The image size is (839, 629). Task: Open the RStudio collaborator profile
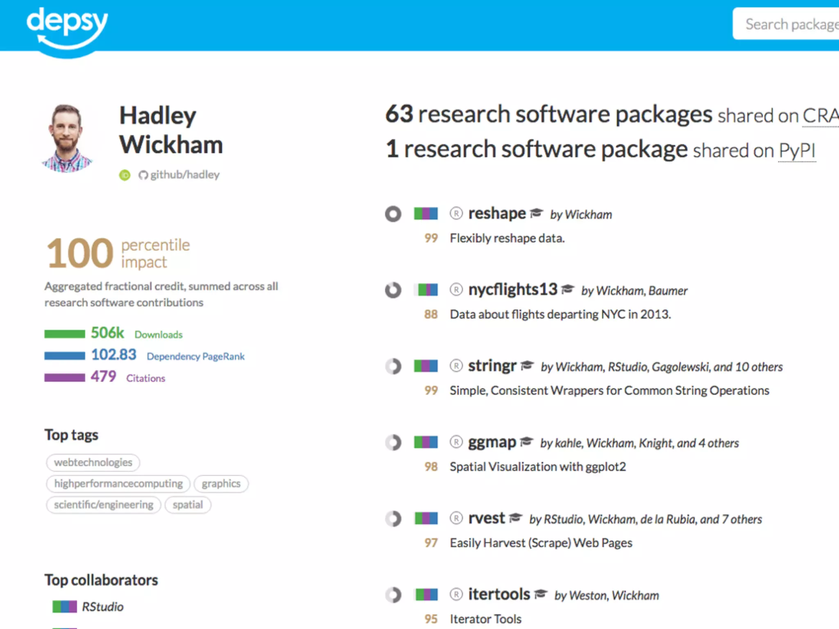[x=102, y=606]
